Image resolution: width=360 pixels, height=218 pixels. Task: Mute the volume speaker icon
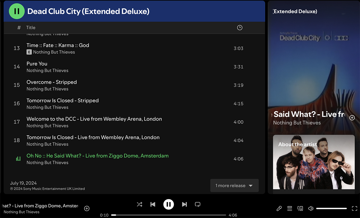[x=311, y=208]
